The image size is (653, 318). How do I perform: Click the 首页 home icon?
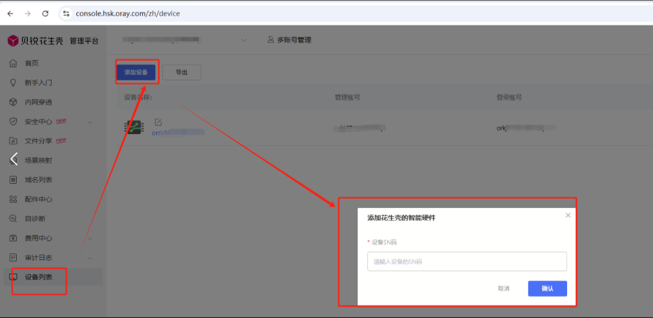click(13, 63)
